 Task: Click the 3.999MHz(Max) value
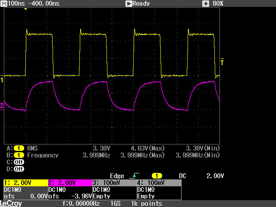coord(142,155)
